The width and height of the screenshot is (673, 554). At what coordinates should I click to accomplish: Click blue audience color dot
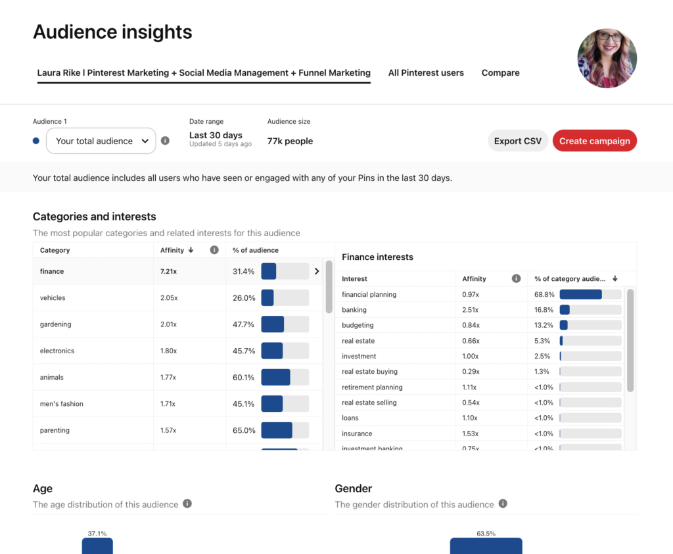tap(36, 141)
